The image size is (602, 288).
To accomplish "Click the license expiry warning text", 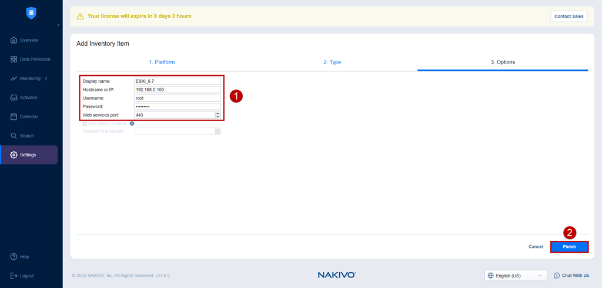I will click(x=139, y=16).
